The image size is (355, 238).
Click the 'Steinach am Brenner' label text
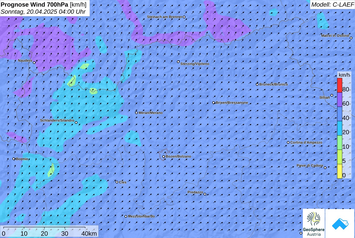[x=165, y=17]
